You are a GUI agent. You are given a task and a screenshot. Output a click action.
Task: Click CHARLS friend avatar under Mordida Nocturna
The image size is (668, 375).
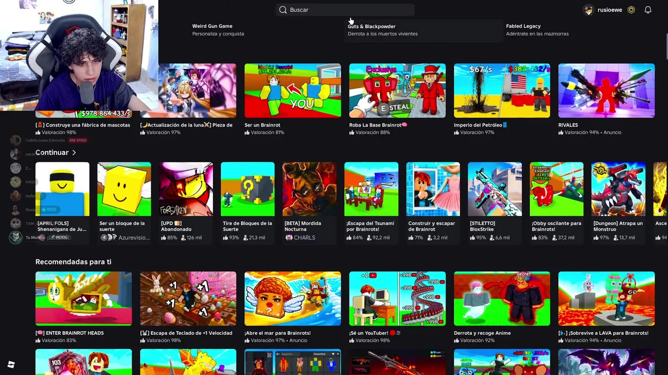click(x=289, y=238)
